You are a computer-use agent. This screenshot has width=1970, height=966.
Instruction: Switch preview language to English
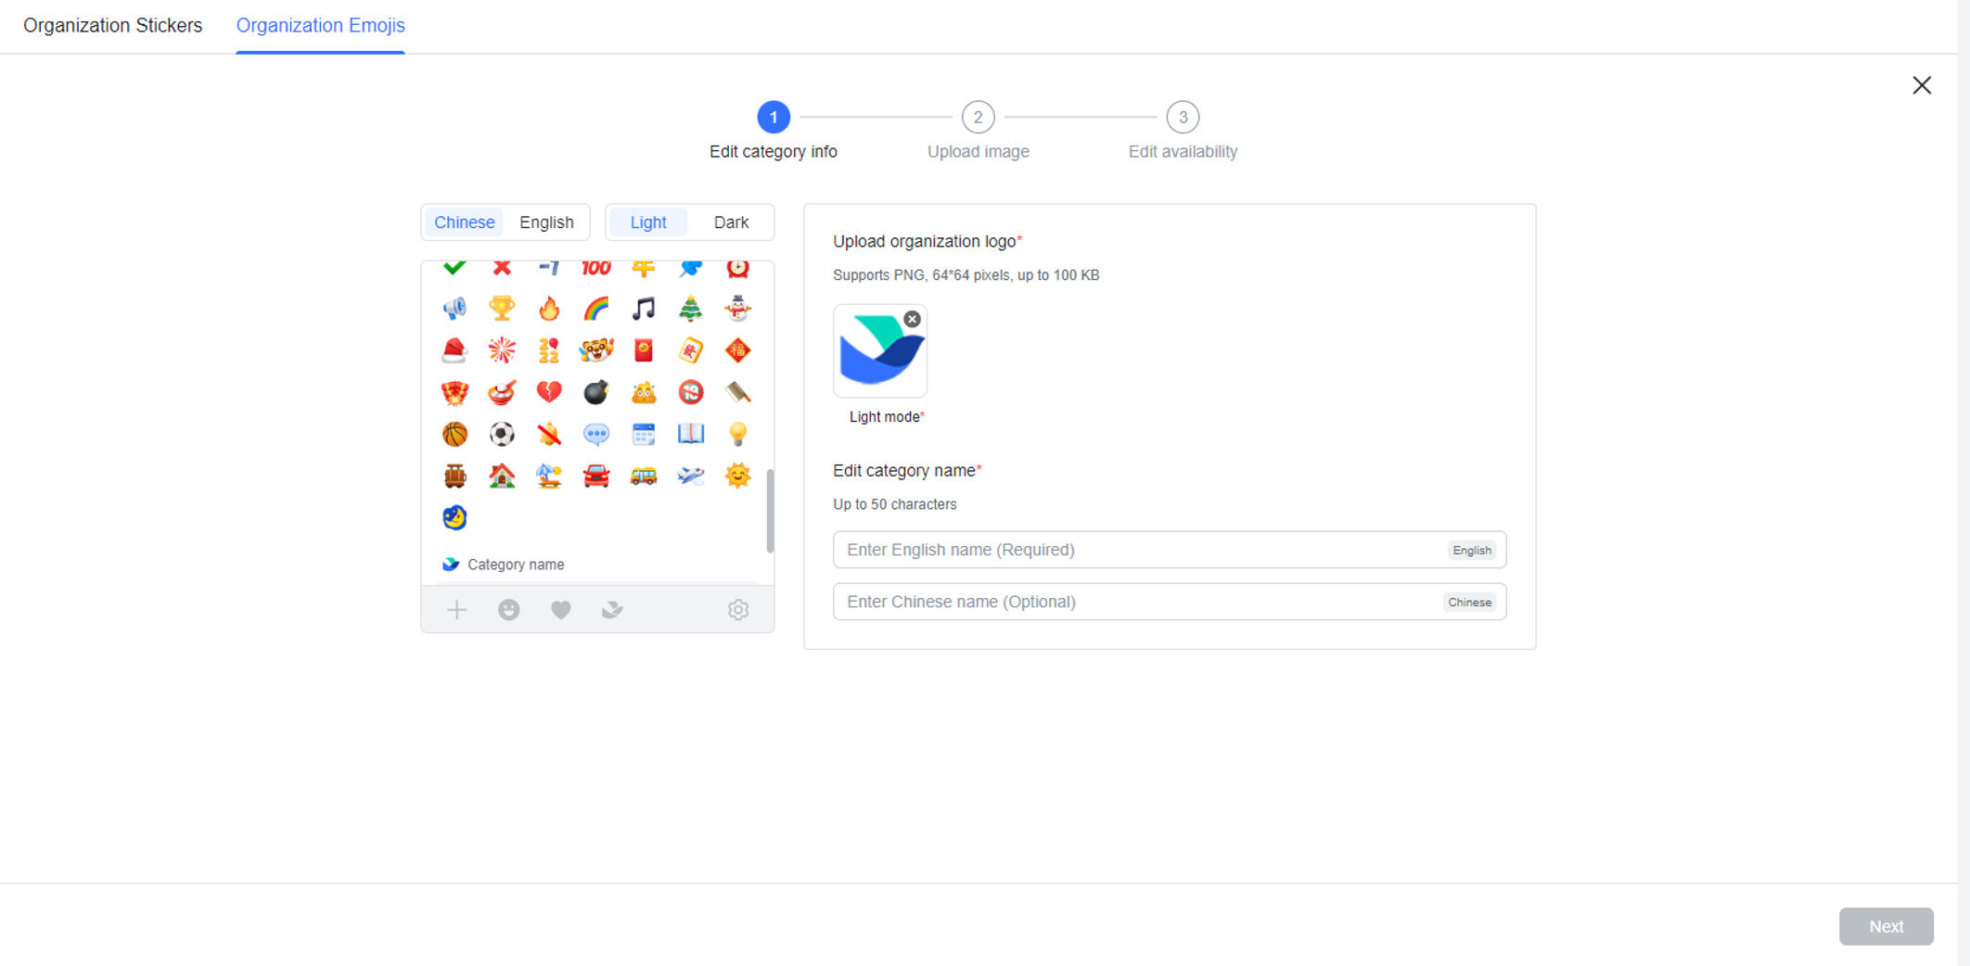click(x=546, y=222)
